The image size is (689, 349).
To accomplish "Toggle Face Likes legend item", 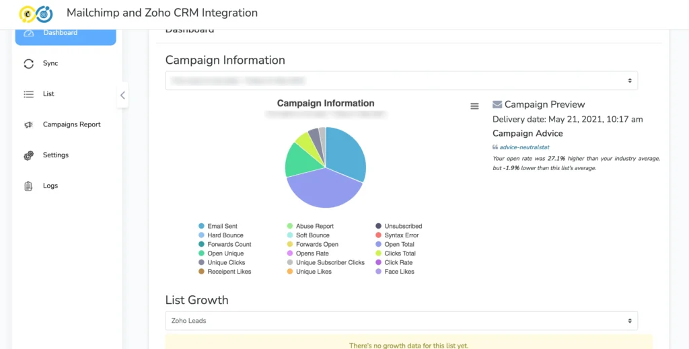I will point(395,272).
